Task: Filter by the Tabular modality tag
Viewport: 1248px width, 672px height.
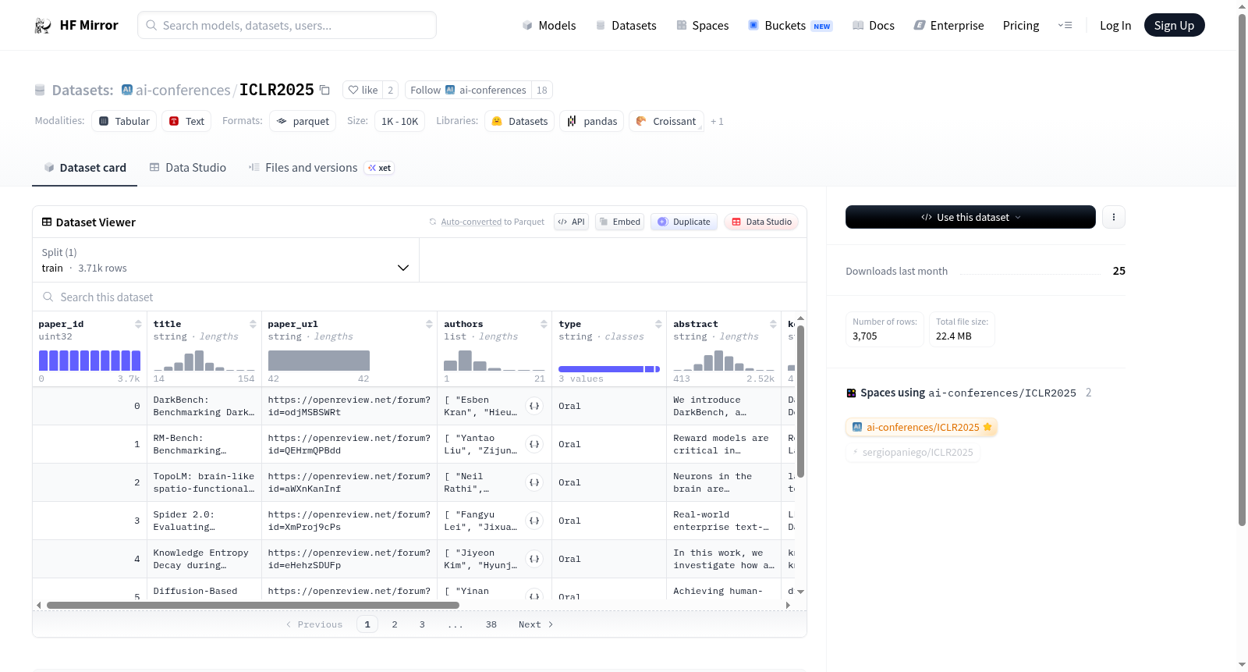Action: tap(124, 122)
